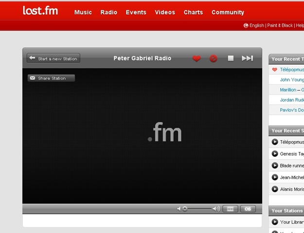Love the current track with heart icon
This screenshot has width=304, height=233.
tap(197, 58)
